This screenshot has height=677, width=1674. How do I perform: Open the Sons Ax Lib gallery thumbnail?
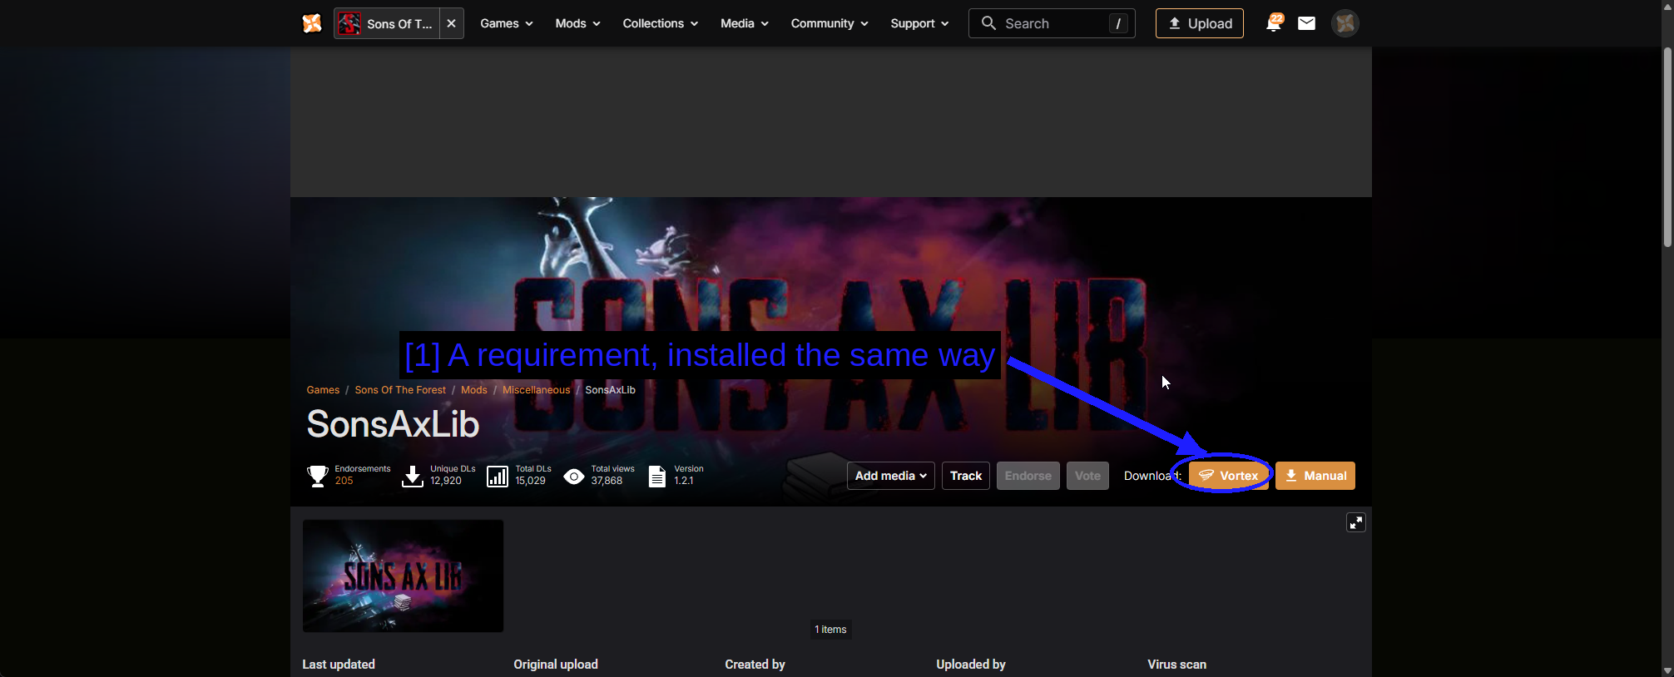403,576
